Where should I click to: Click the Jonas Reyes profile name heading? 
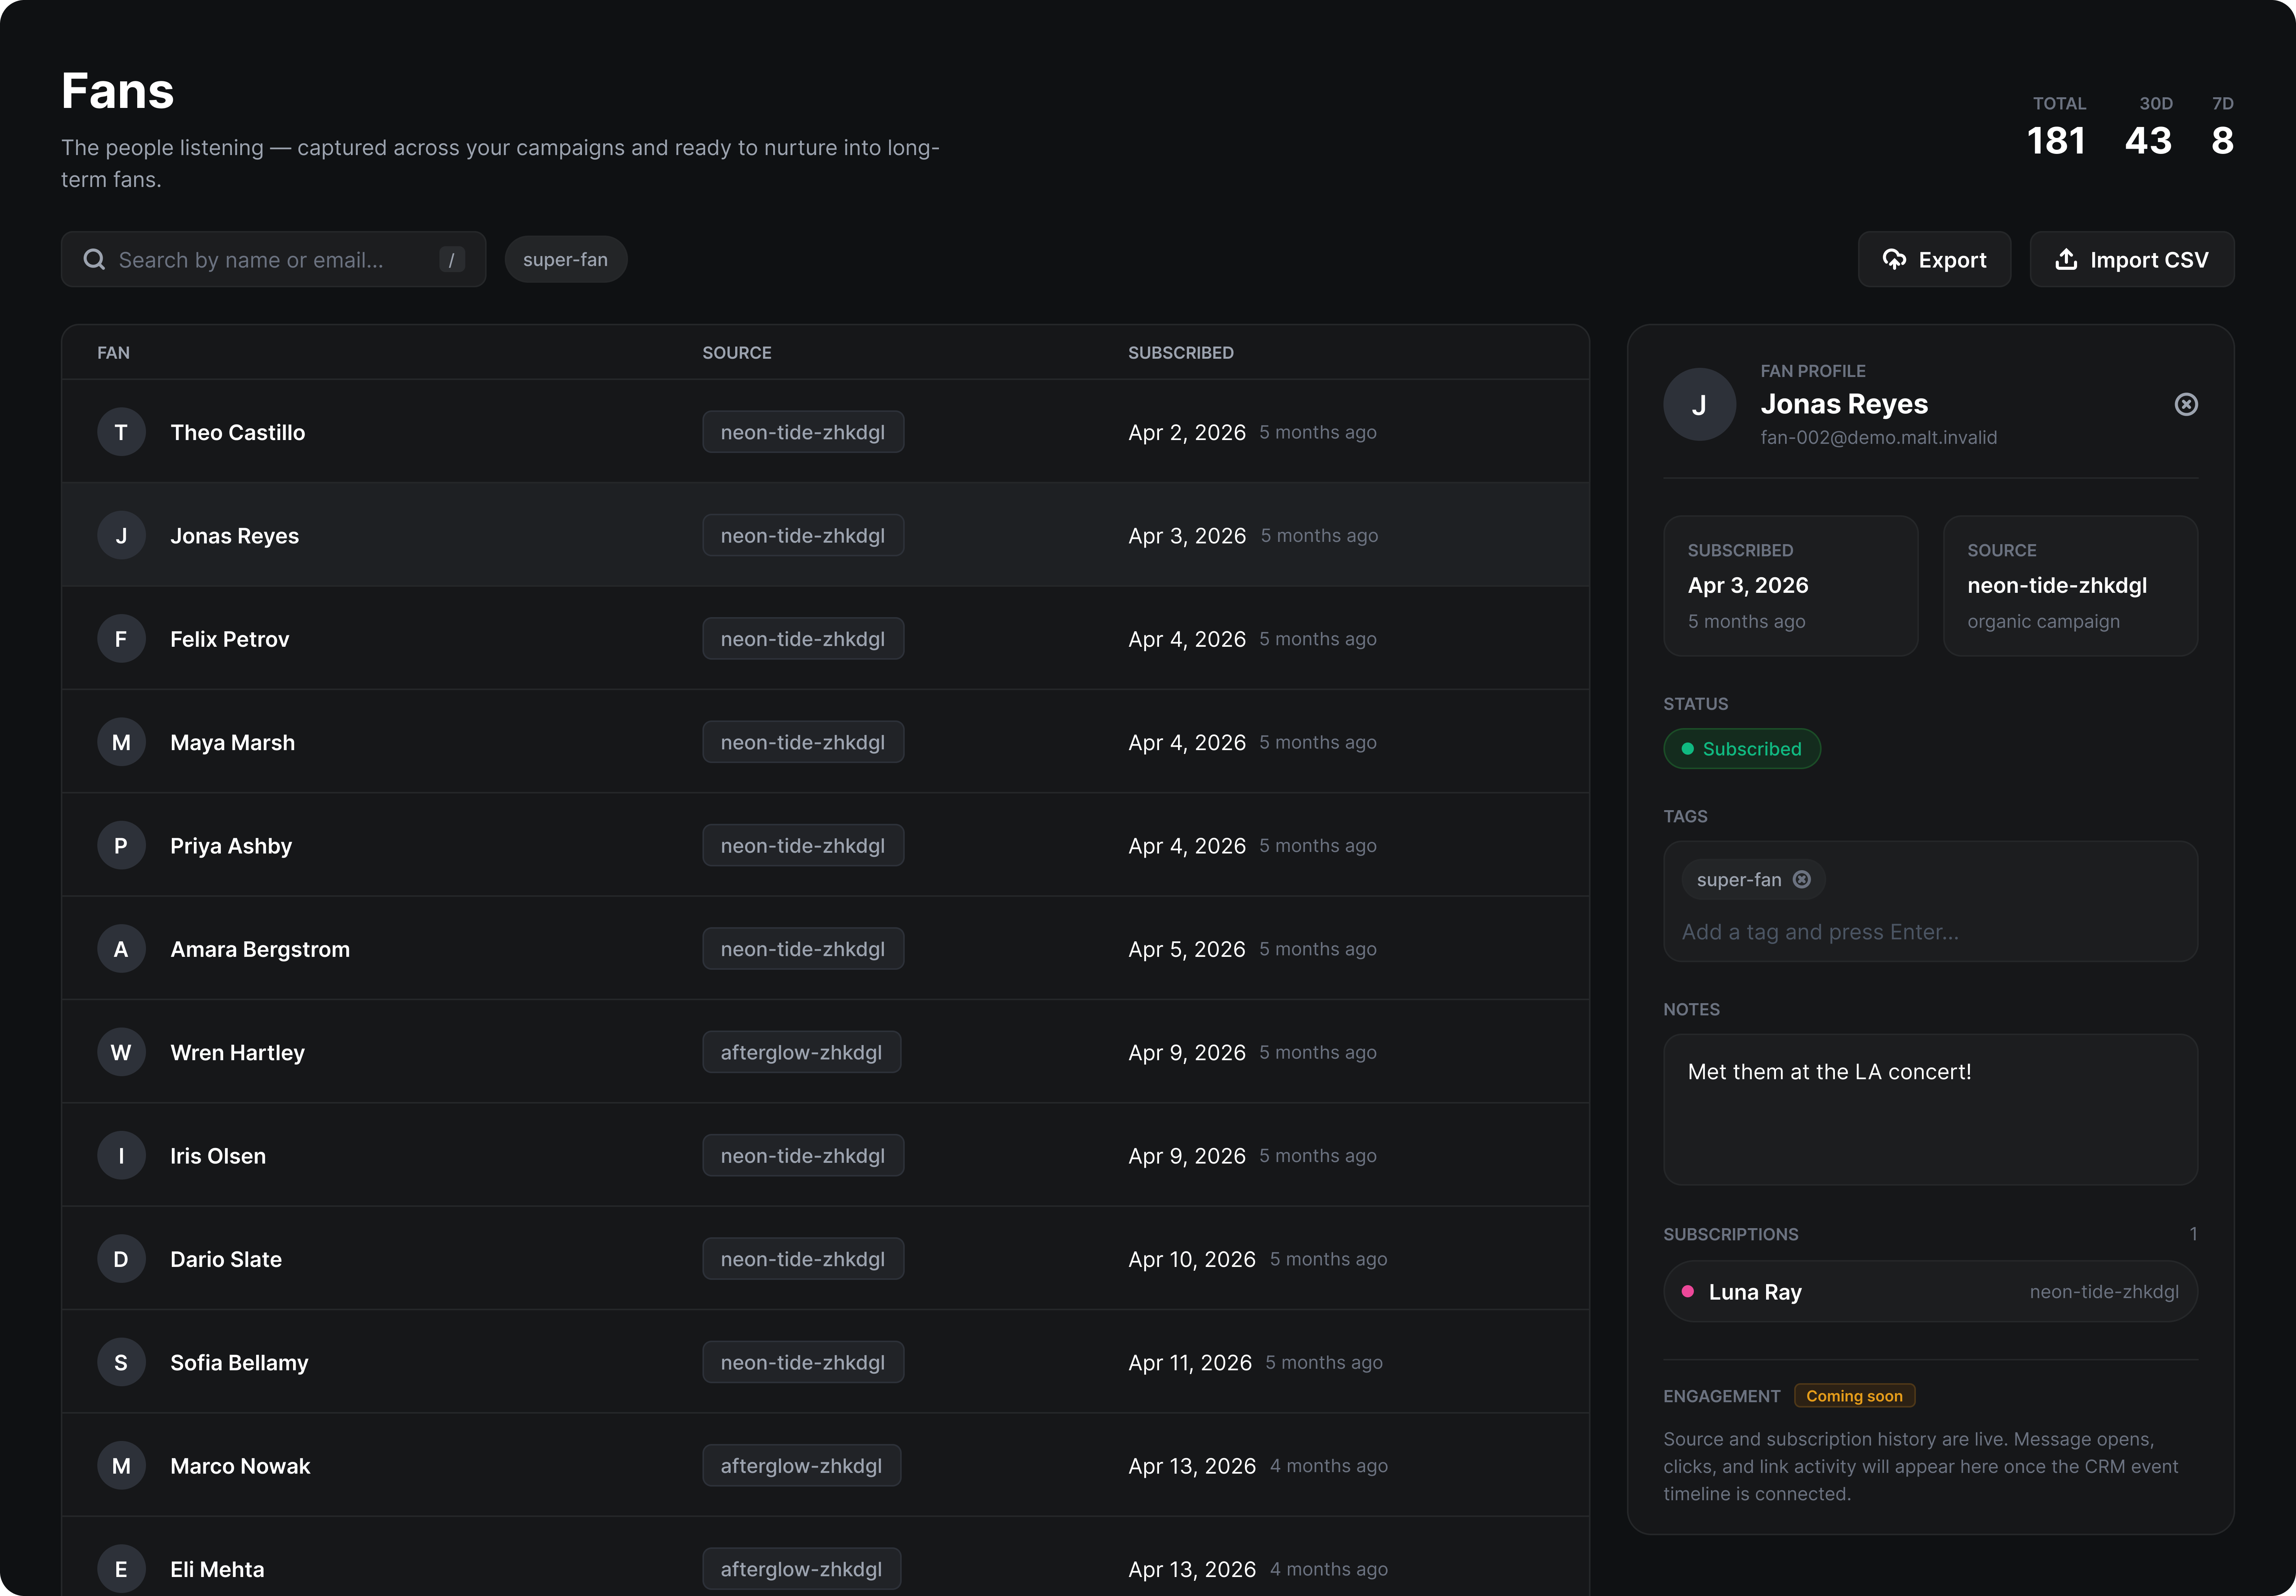point(1844,404)
